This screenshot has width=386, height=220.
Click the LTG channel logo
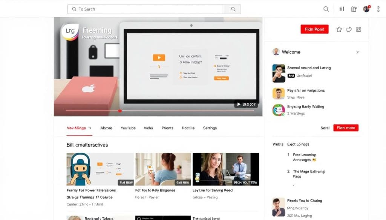click(x=70, y=32)
